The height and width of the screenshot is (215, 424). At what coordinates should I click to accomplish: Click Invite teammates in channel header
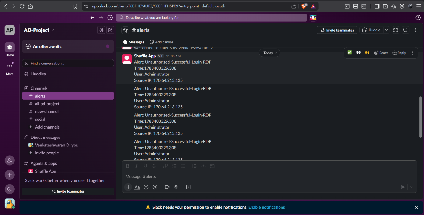[337, 30]
